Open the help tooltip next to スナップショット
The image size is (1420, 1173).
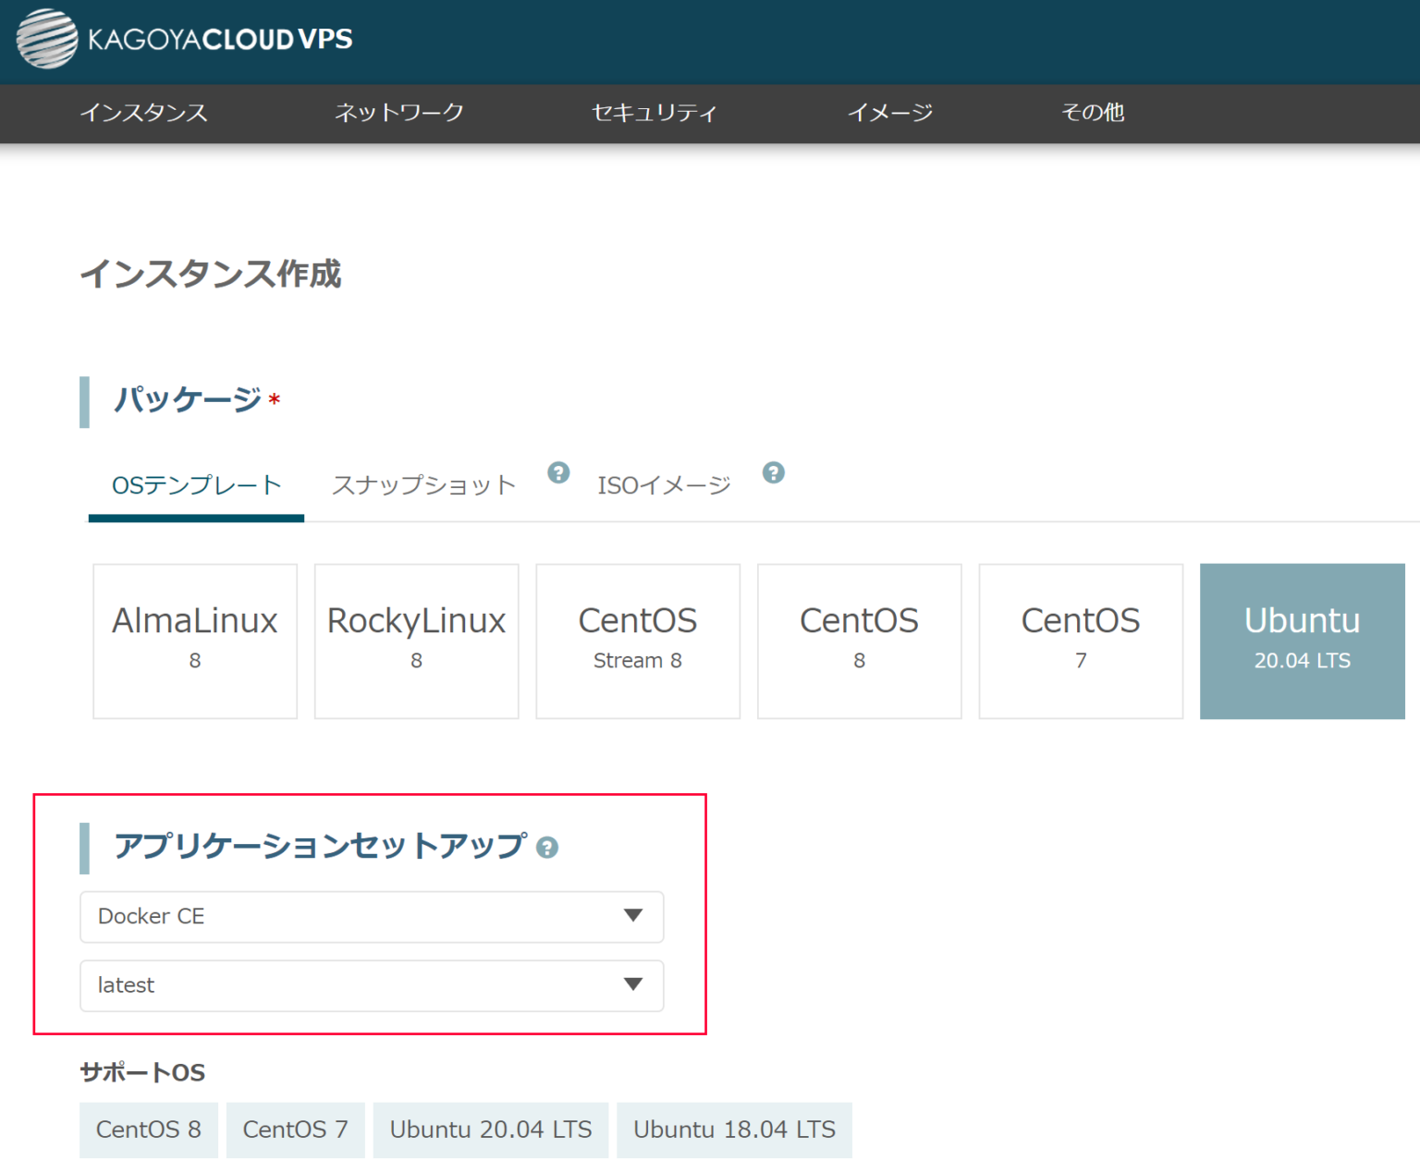pyautogui.click(x=558, y=472)
